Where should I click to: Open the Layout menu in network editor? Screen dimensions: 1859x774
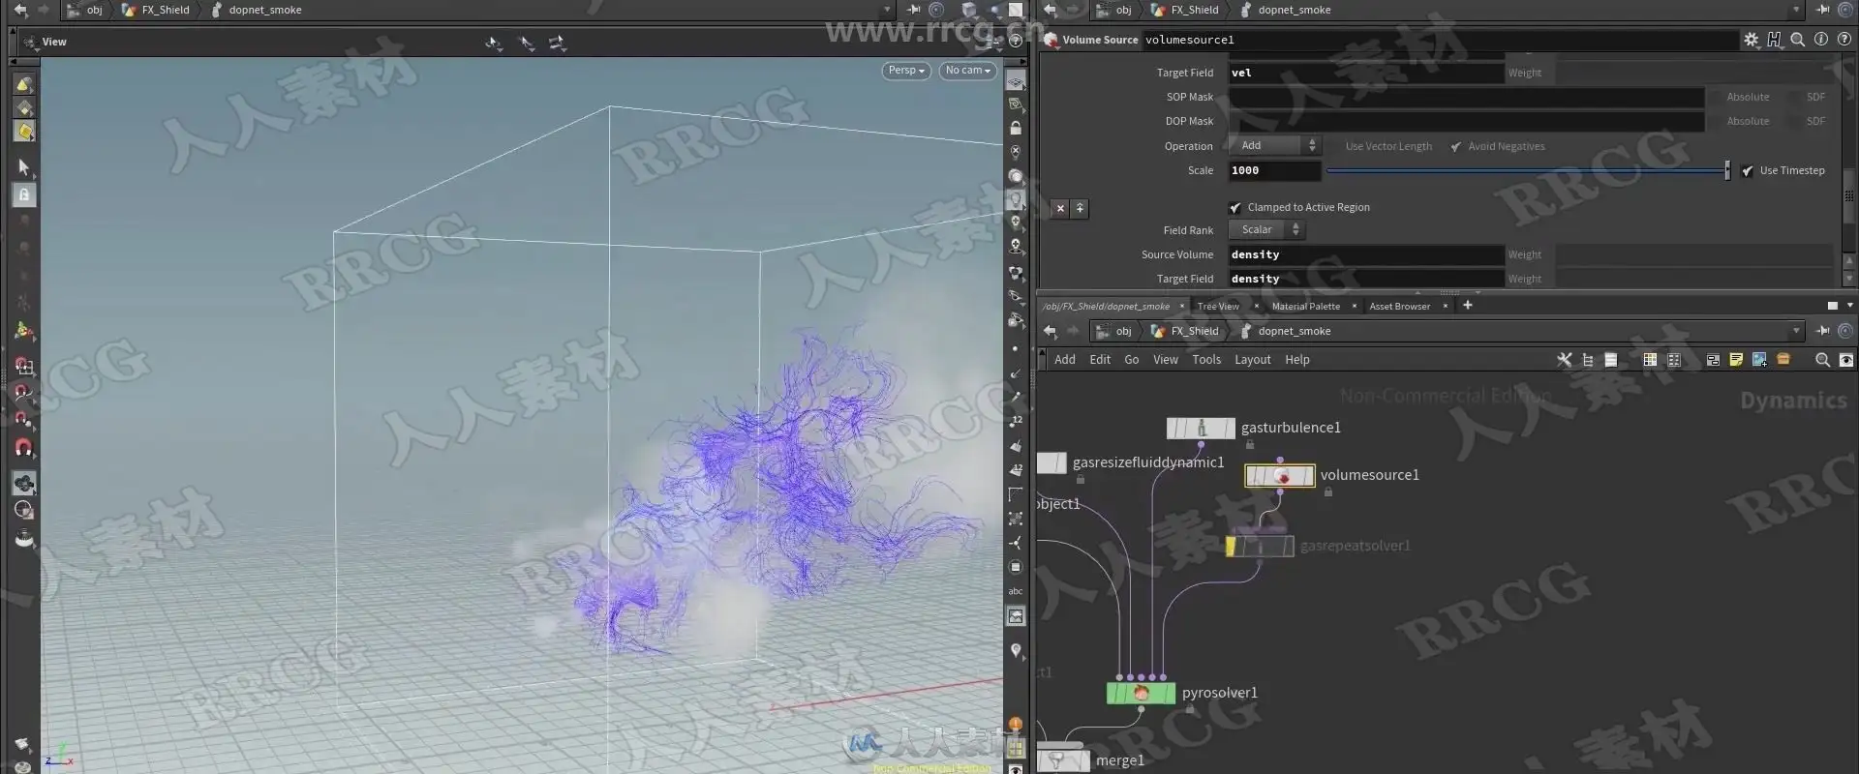tap(1253, 360)
